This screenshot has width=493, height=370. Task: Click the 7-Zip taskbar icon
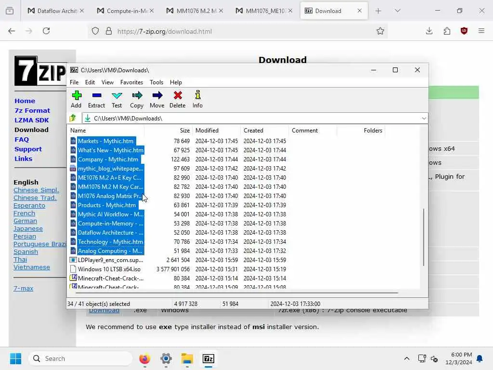pyautogui.click(x=208, y=358)
